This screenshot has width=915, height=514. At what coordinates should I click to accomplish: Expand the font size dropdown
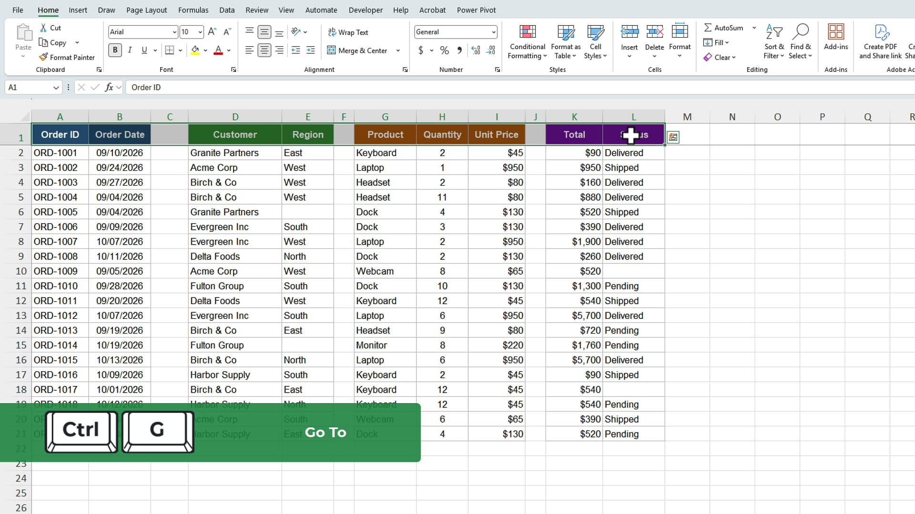(x=200, y=32)
